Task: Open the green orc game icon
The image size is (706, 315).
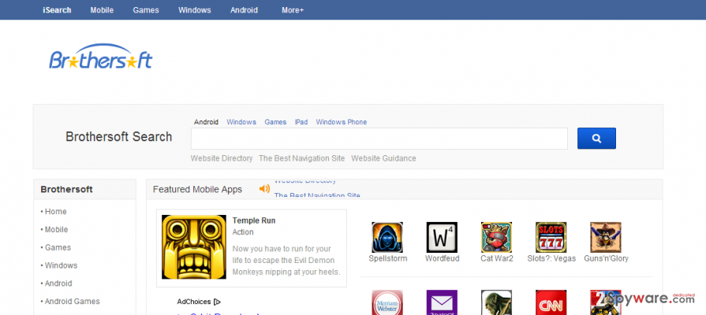Action: click(496, 302)
